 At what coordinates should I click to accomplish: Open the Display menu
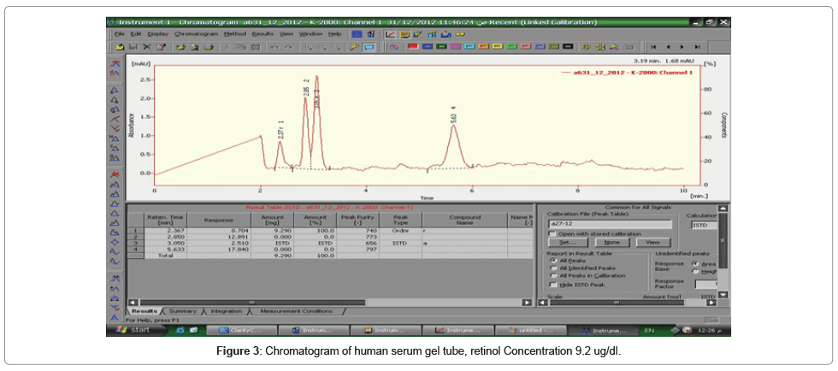tap(157, 34)
